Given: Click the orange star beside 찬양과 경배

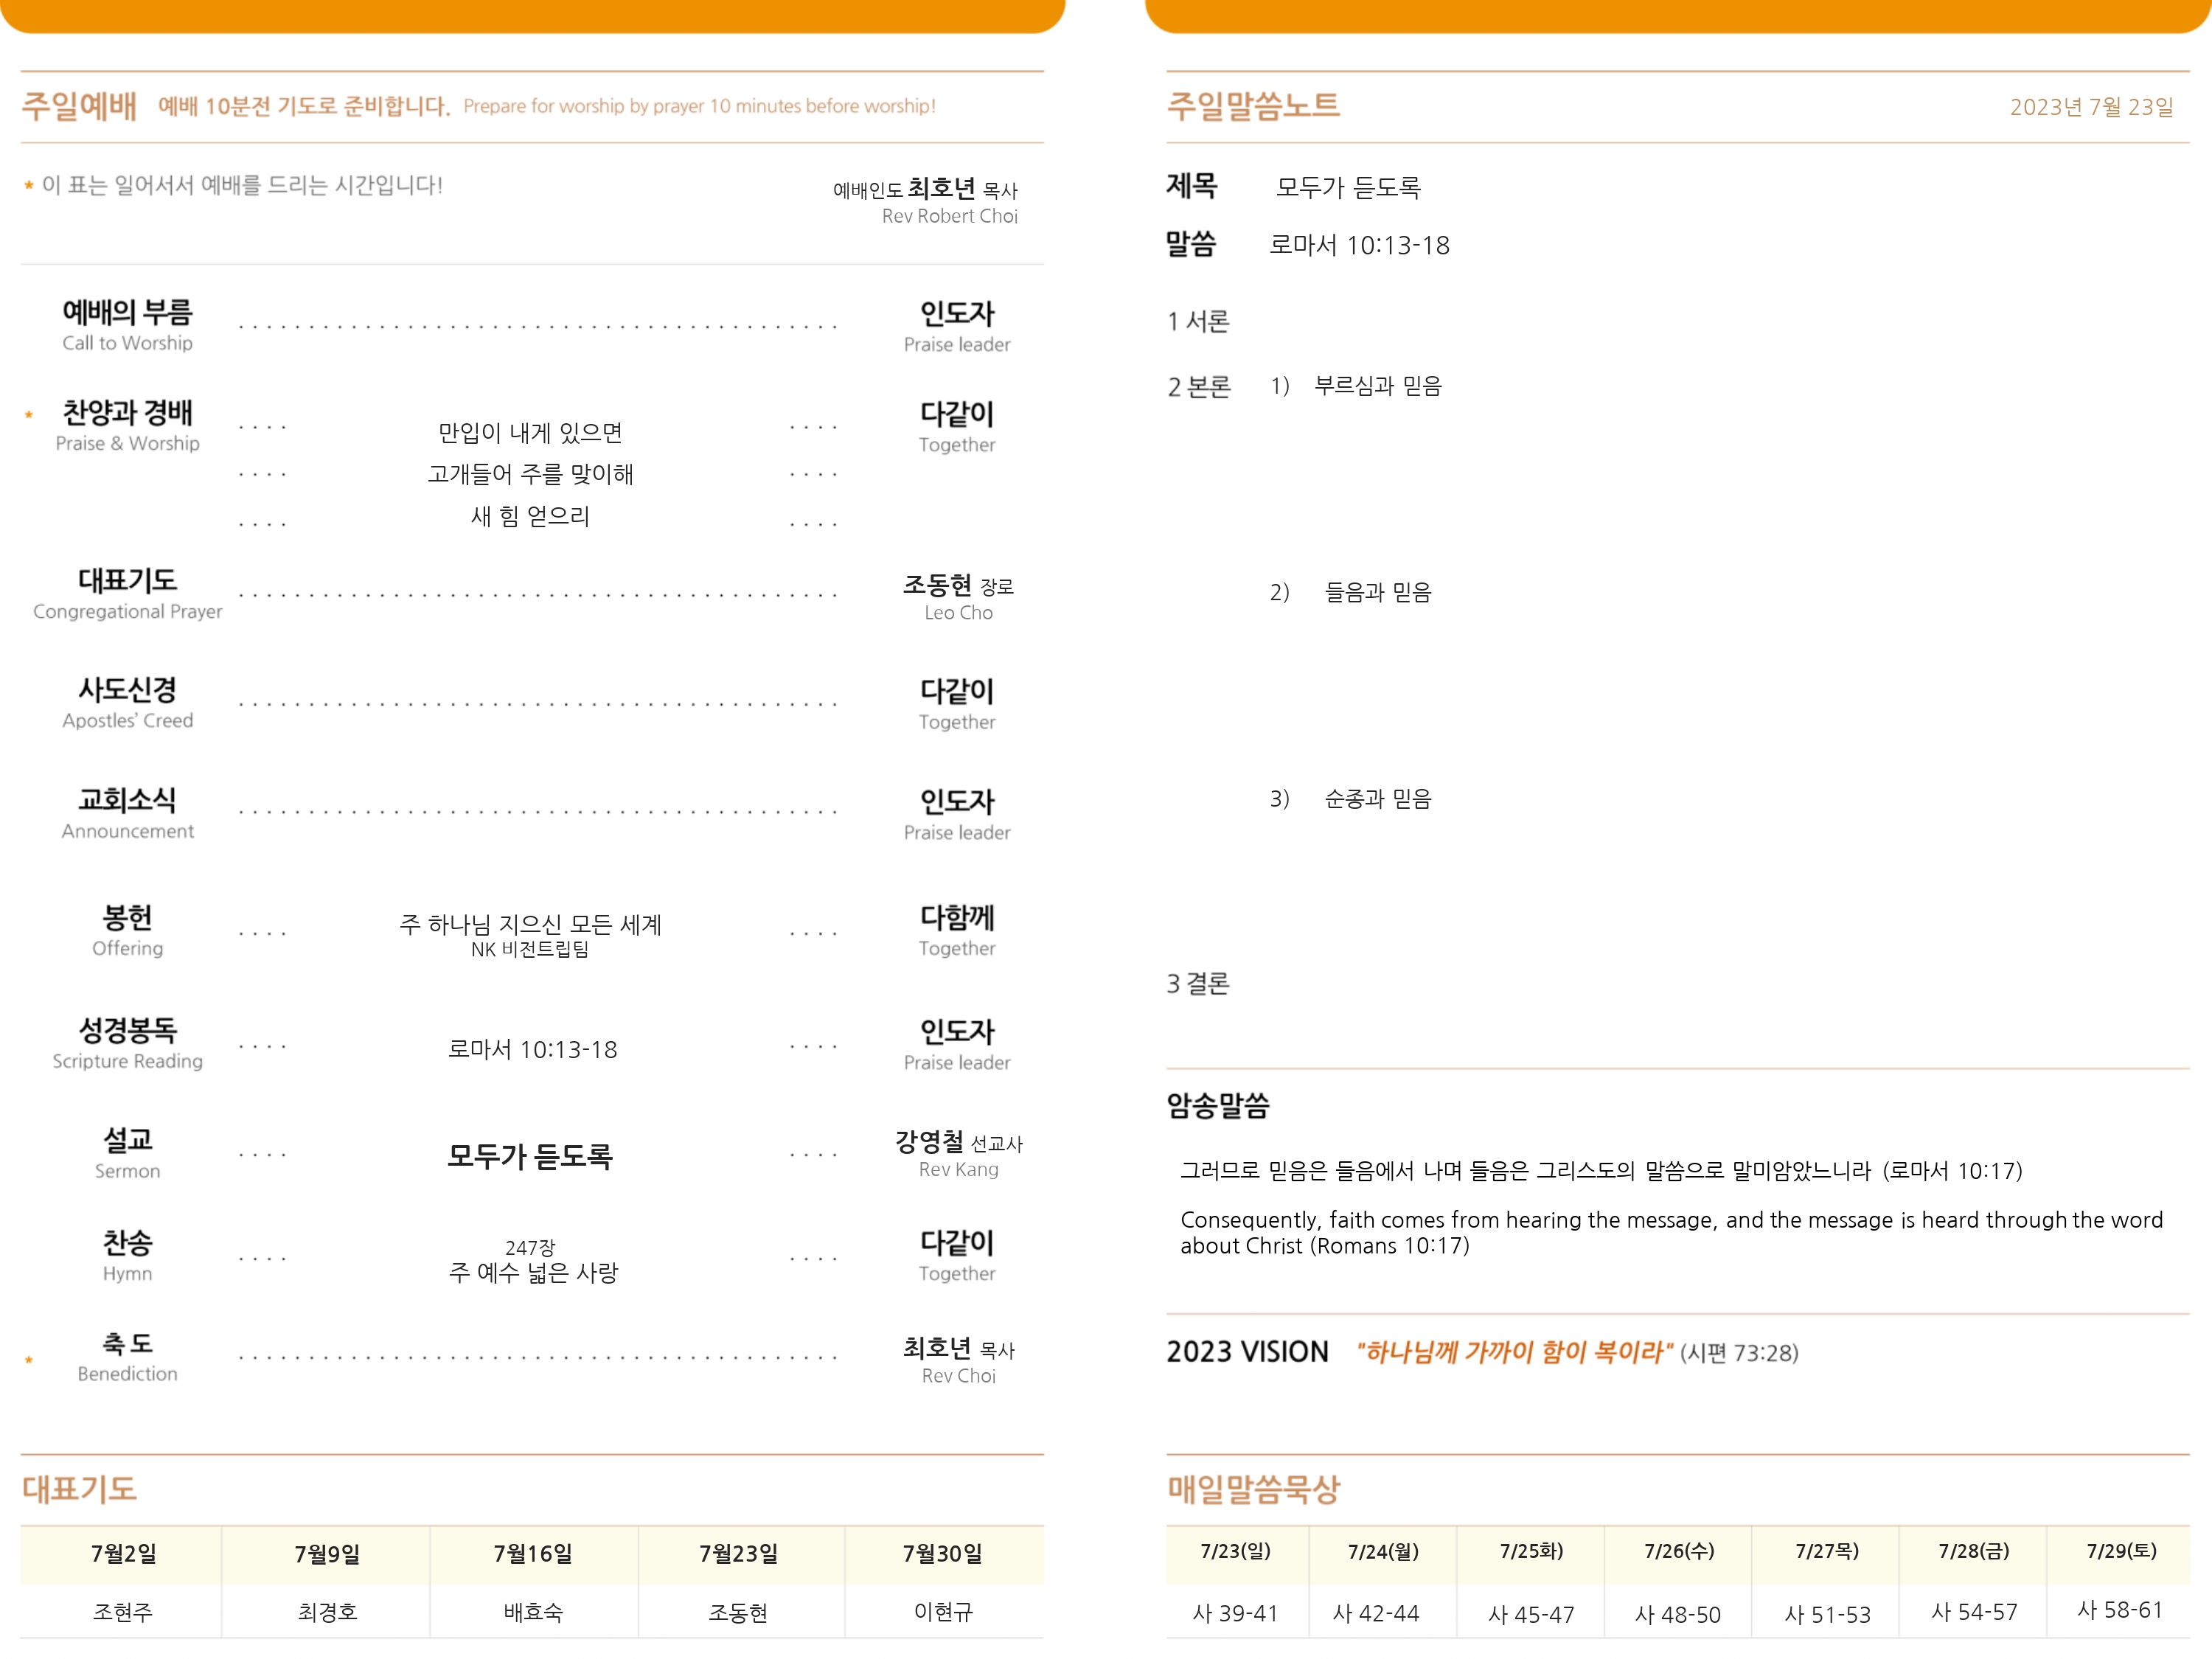Looking at the screenshot, I should [x=29, y=414].
